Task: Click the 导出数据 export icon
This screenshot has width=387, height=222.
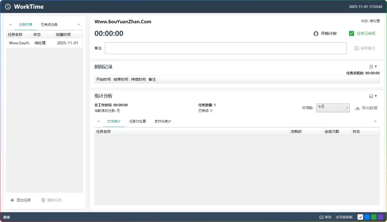Action: (x=358, y=107)
